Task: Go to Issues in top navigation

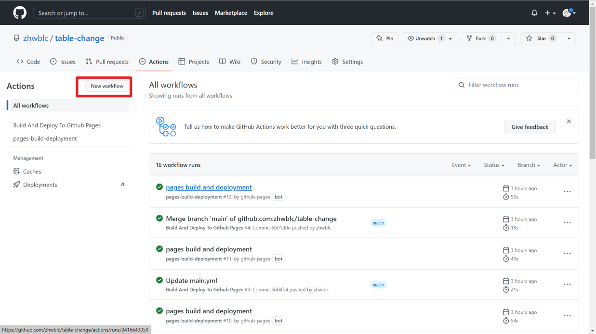Action: 200,13
